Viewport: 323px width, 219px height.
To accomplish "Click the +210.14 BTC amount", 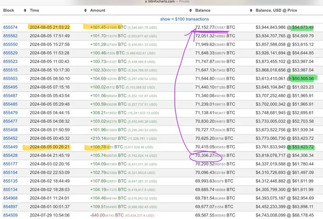I will [108, 138].
